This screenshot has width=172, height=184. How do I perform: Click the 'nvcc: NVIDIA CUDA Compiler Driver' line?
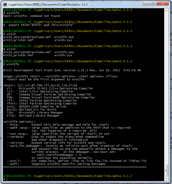coord(37,106)
